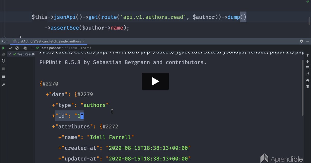Click the "type": "authors" line
Image resolution: width=311 pixels, height=163 pixels.
(x=80, y=105)
